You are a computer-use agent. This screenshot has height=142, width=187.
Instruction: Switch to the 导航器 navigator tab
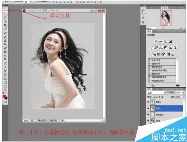pyautogui.click(x=165, y=8)
